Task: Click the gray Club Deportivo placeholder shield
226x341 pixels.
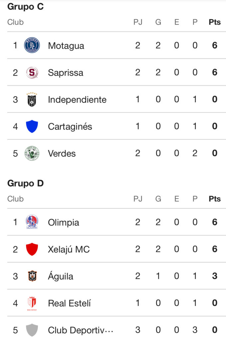Action: [32, 330]
